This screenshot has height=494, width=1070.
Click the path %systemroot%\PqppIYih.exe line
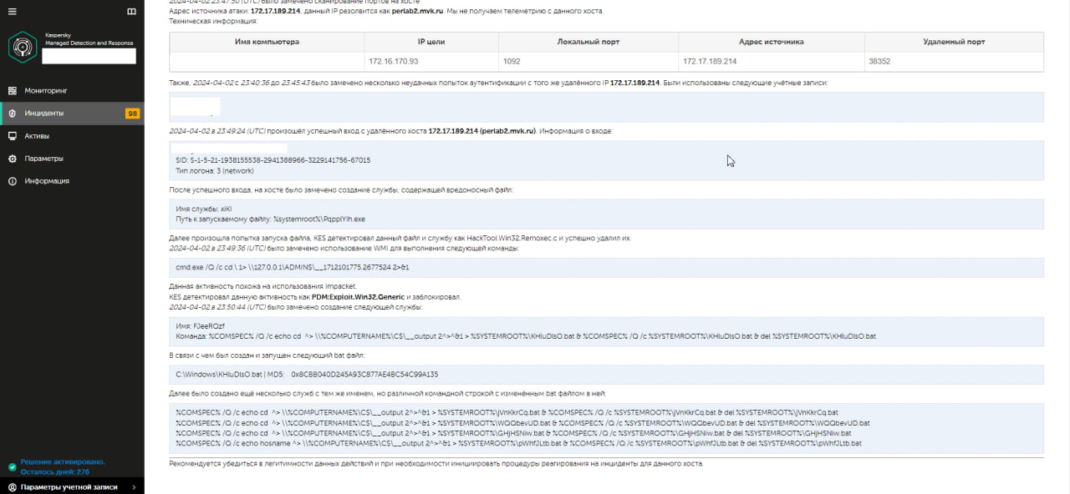(270, 219)
